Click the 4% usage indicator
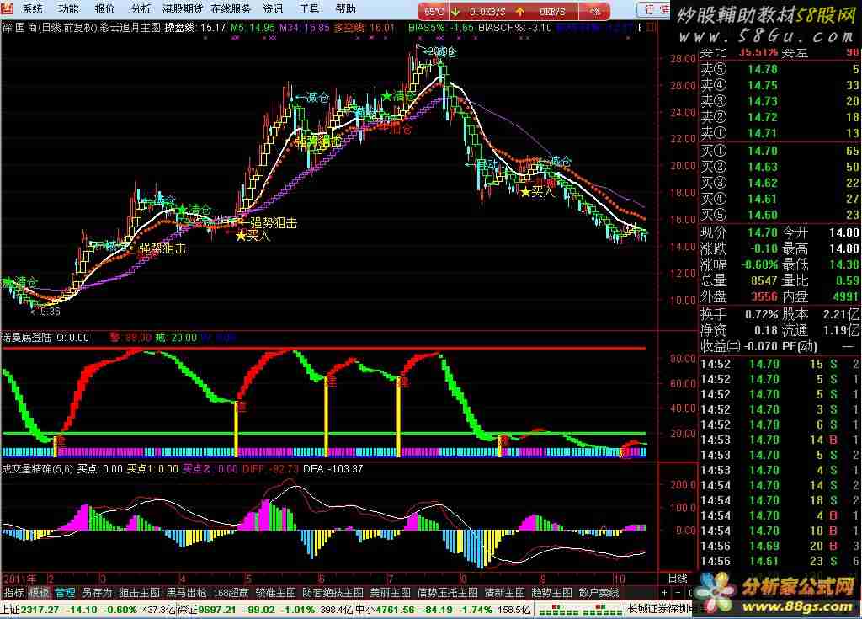 [x=595, y=11]
